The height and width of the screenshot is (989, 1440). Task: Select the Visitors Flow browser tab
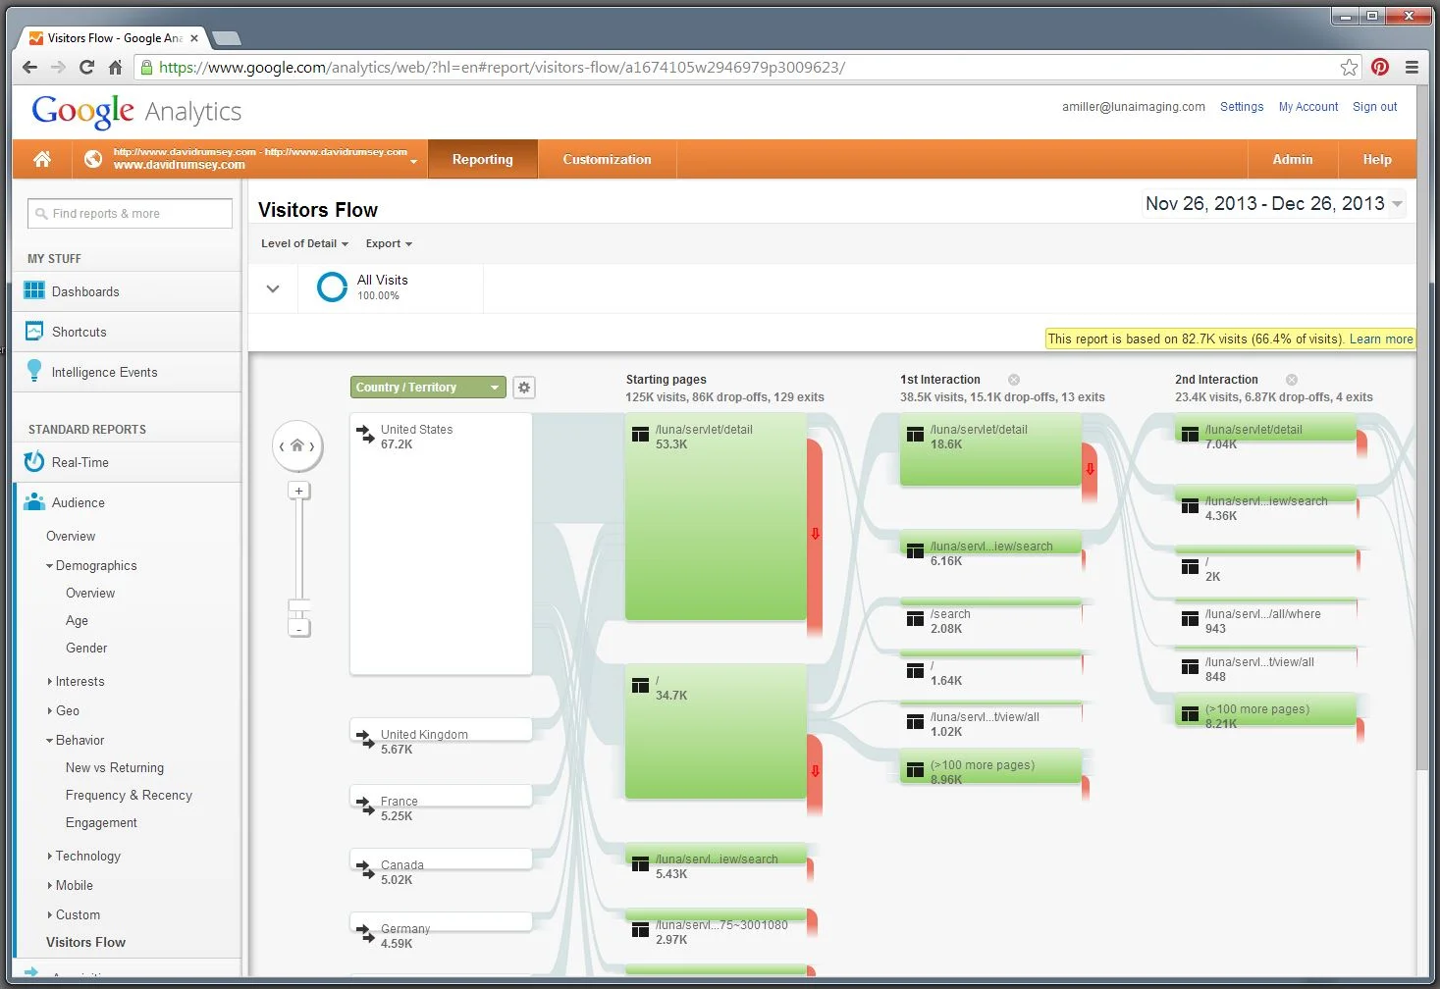(x=114, y=38)
